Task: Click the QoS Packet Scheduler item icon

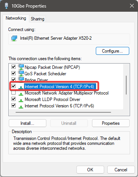Action: 21,73
